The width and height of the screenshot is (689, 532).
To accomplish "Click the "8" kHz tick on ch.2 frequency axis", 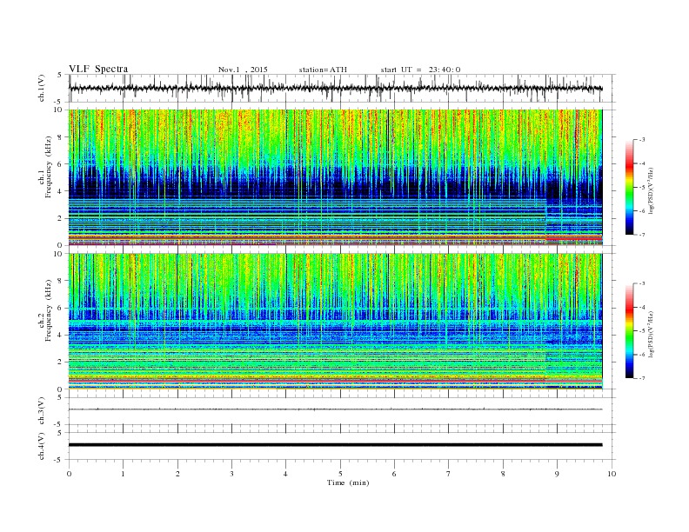I will coord(61,281).
